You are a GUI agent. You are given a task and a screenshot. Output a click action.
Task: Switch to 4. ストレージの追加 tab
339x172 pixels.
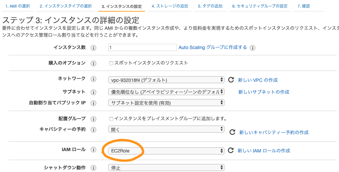[x=170, y=6]
